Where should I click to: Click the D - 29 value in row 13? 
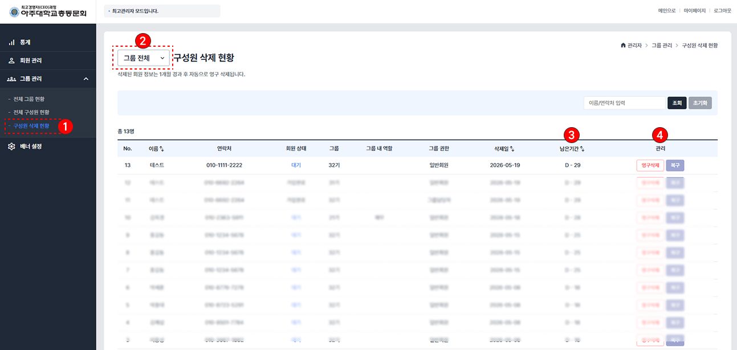pos(572,165)
